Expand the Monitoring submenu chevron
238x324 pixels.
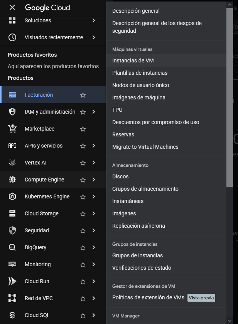coord(94,264)
